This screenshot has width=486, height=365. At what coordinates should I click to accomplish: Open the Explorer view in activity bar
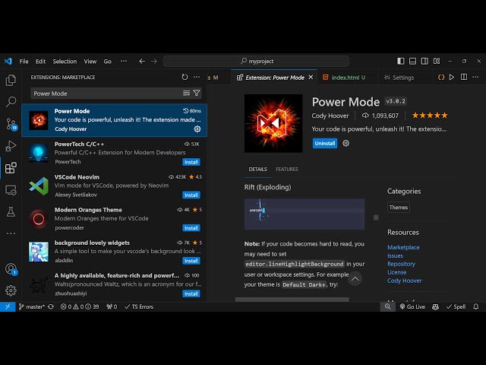coord(11,80)
